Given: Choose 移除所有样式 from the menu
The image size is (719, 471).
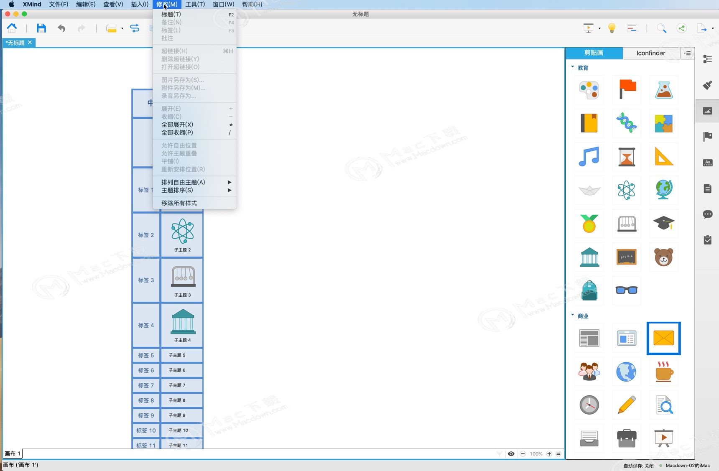Looking at the screenshot, I should (x=195, y=203).
